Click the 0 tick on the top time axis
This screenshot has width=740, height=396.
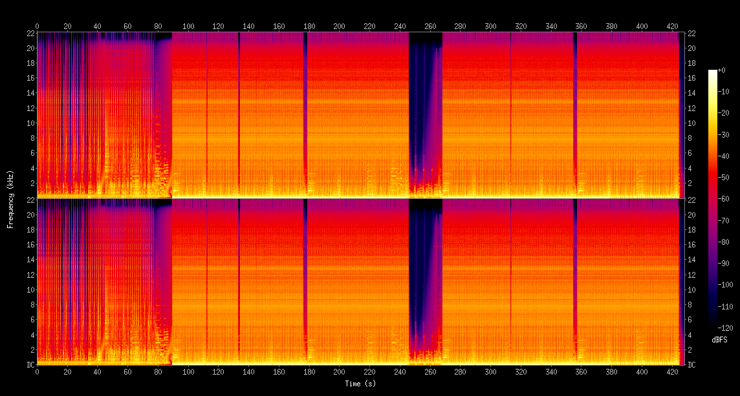37,26
